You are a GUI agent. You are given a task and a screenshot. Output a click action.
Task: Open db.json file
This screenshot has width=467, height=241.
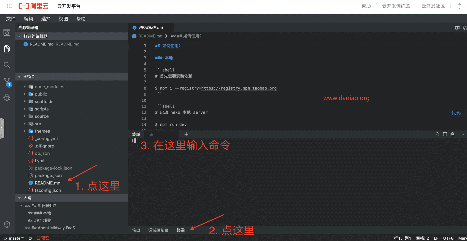click(x=42, y=153)
